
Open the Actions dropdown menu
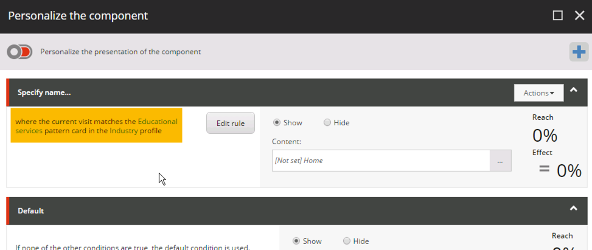pyautogui.click(x=538, y=93)
